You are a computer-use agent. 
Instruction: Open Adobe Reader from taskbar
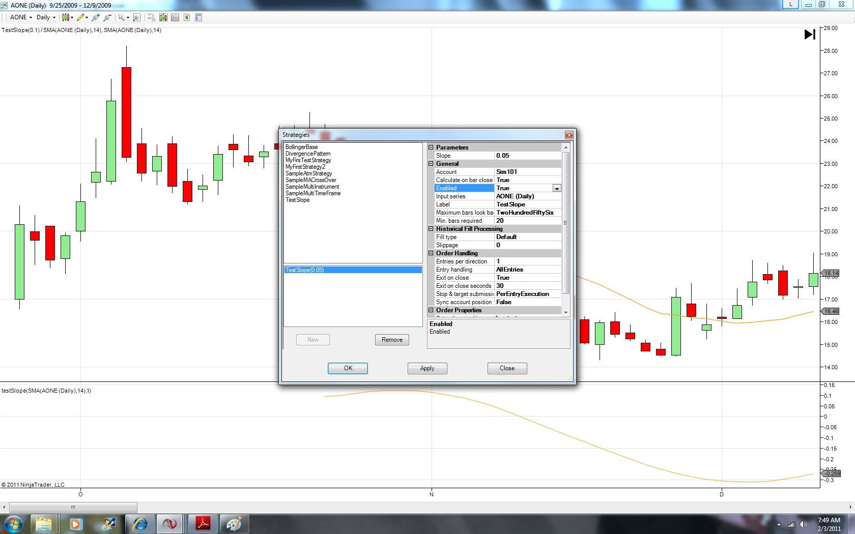203,524
